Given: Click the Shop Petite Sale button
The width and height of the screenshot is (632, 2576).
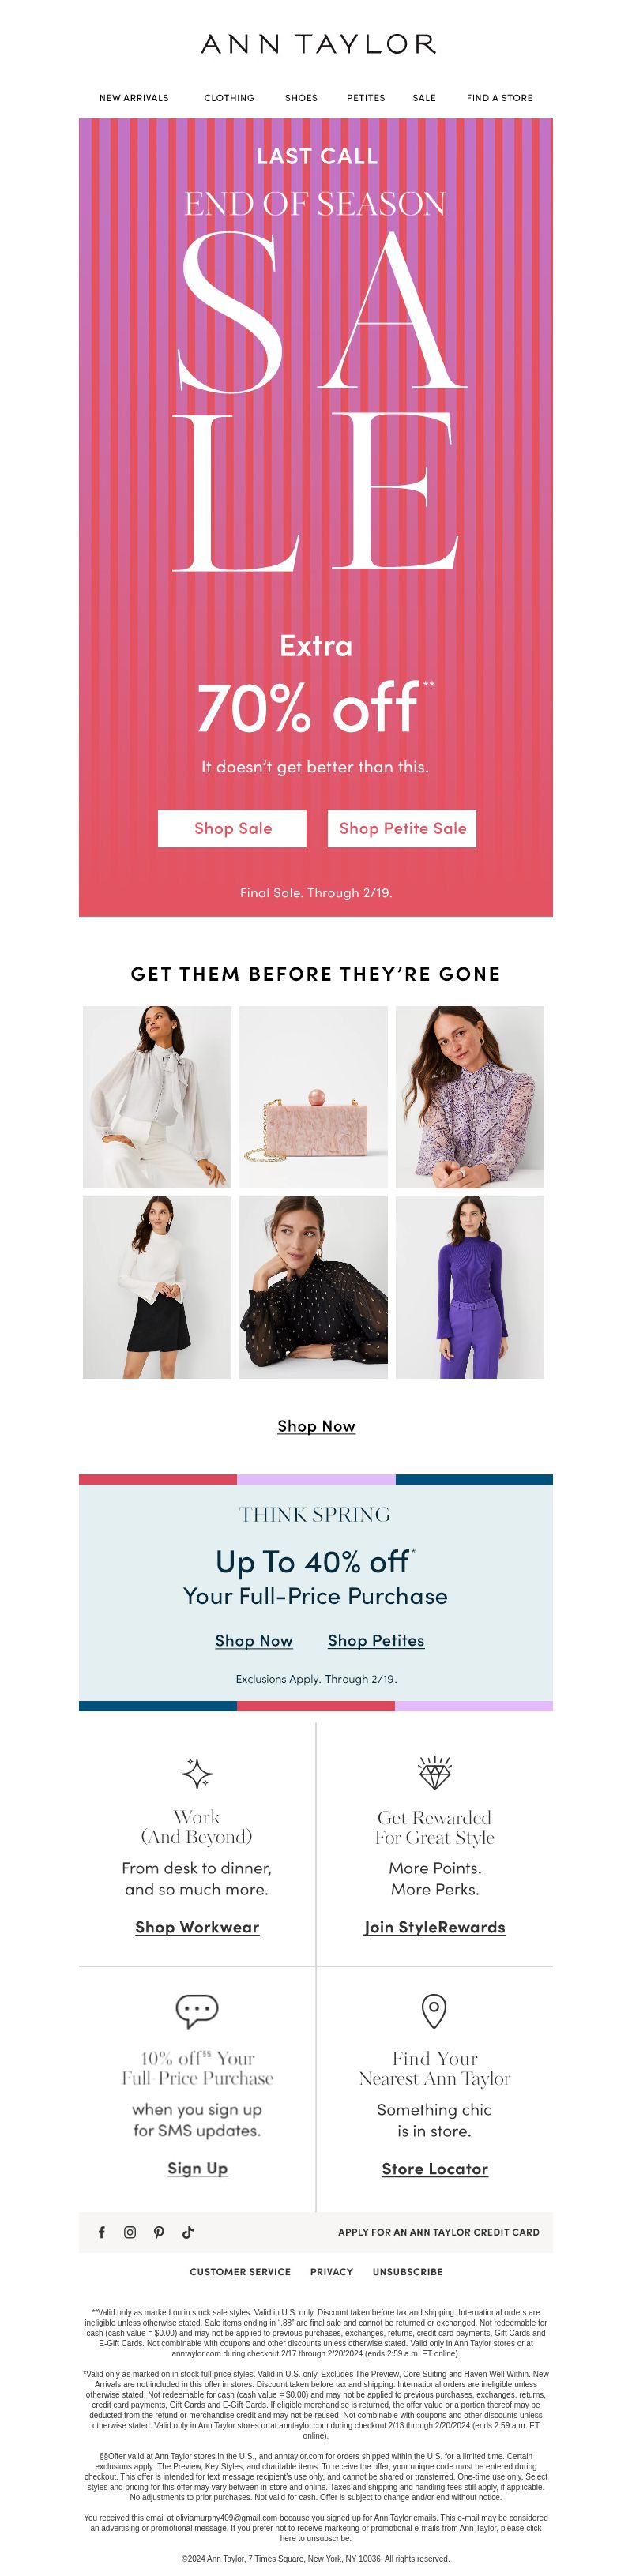Looking at the screenshot, I should tap(402, 828).
